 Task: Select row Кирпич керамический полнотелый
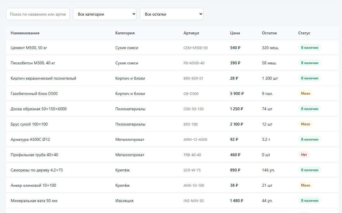click(x=172, y=78)
